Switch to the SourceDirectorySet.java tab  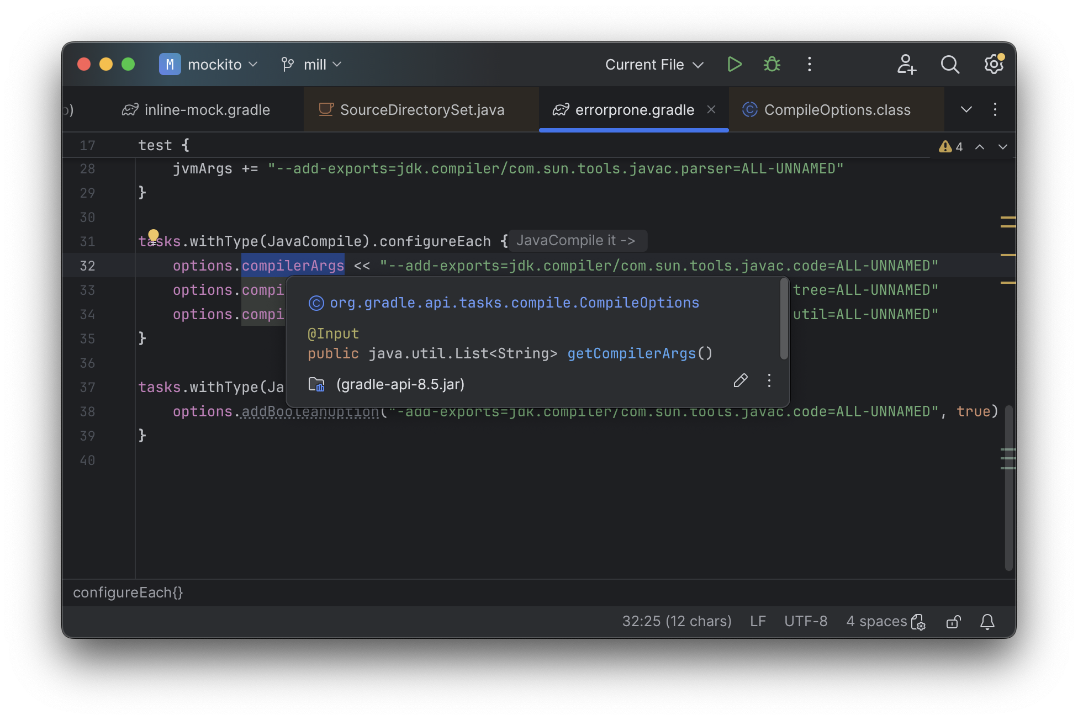(422, 109)
